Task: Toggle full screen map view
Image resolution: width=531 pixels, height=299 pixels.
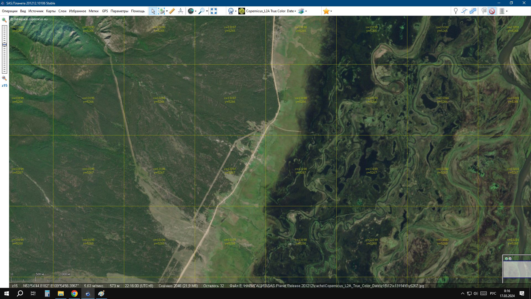Action: pyautogui.click(x=214, y=11)
